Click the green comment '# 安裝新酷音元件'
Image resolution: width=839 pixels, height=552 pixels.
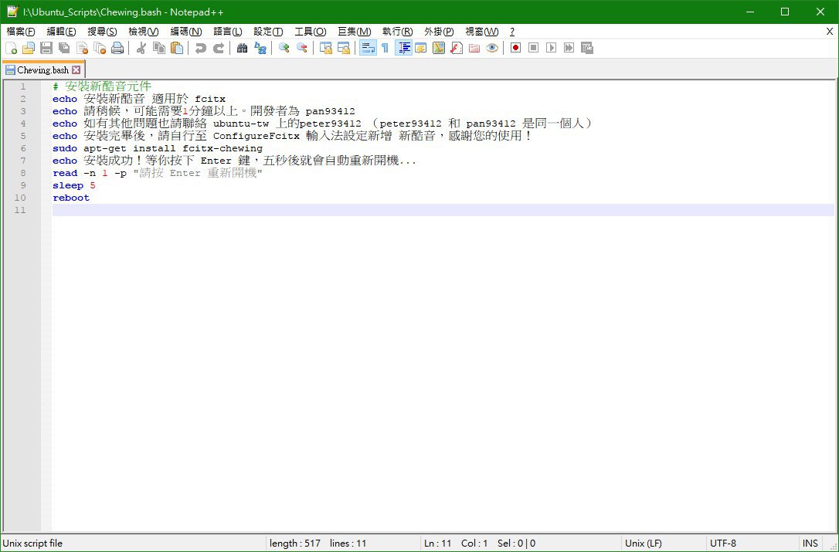[x=102, y=86]
